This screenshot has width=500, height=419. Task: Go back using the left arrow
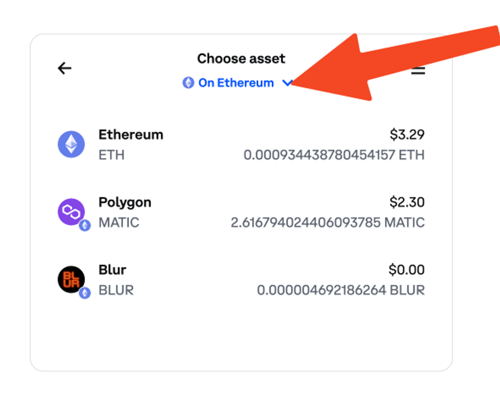(x=64, y=68)
